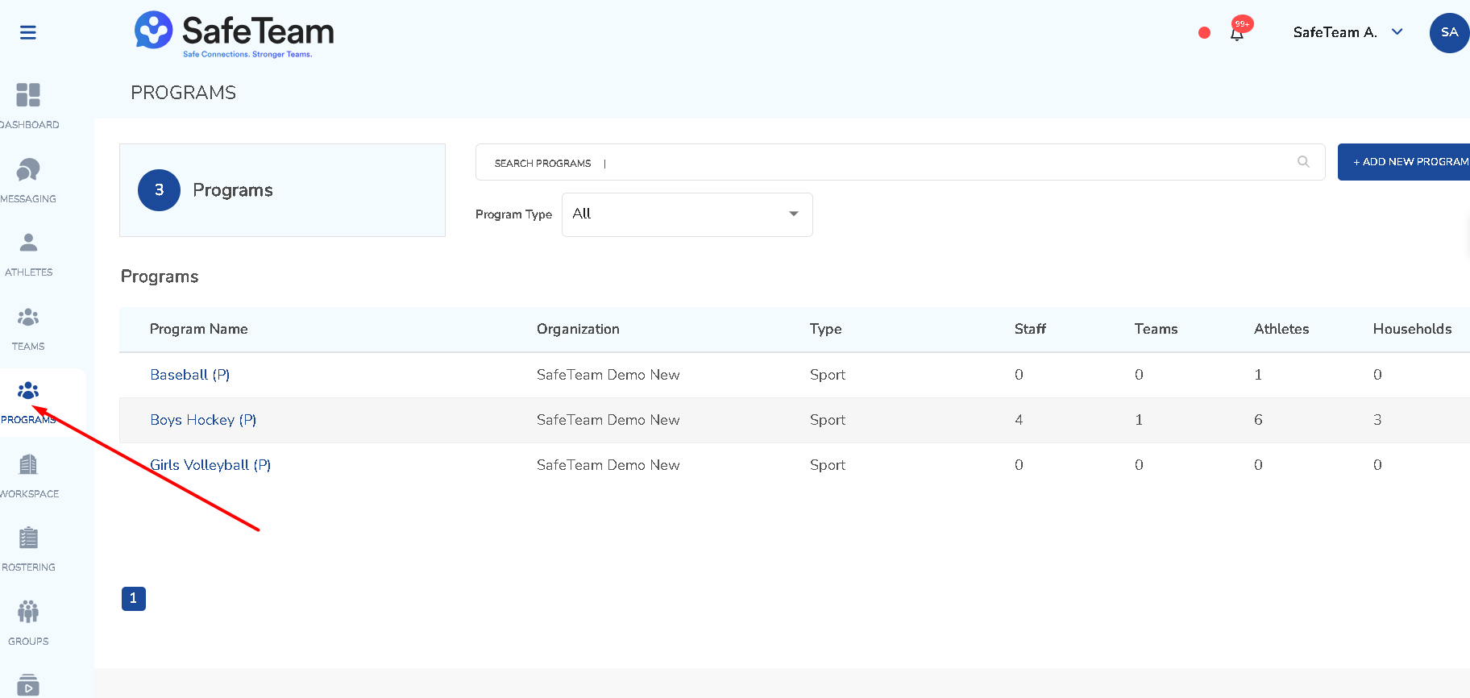The height and width of the screenshot is (698, 1470).
Task: Sort by Households column header
Action: tap(1412, 329)
